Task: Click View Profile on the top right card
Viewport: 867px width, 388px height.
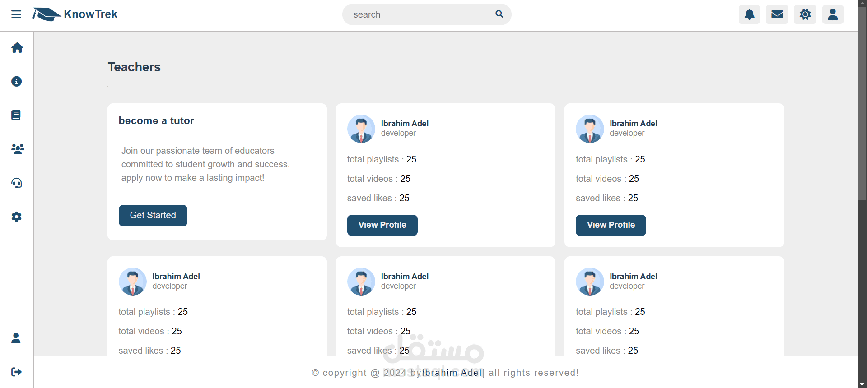Action: point(611,225)
